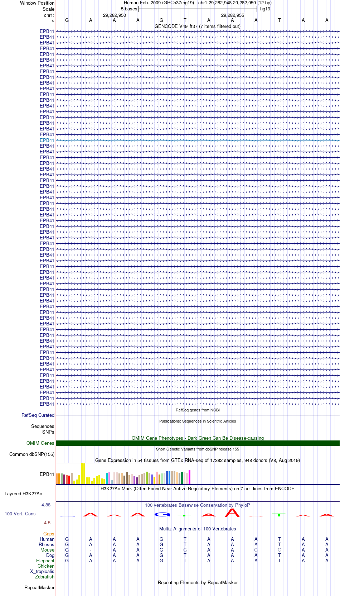Select the Dog alignment row label
Viewport: 340px width, 596px height.
50,555
